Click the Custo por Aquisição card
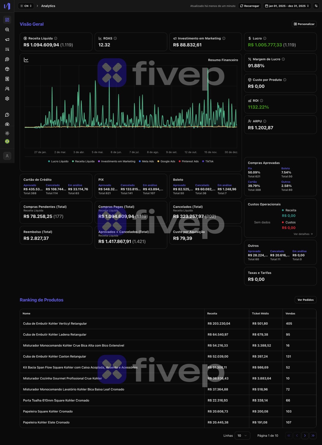This screenshot has width=322, height=445. 206,235
